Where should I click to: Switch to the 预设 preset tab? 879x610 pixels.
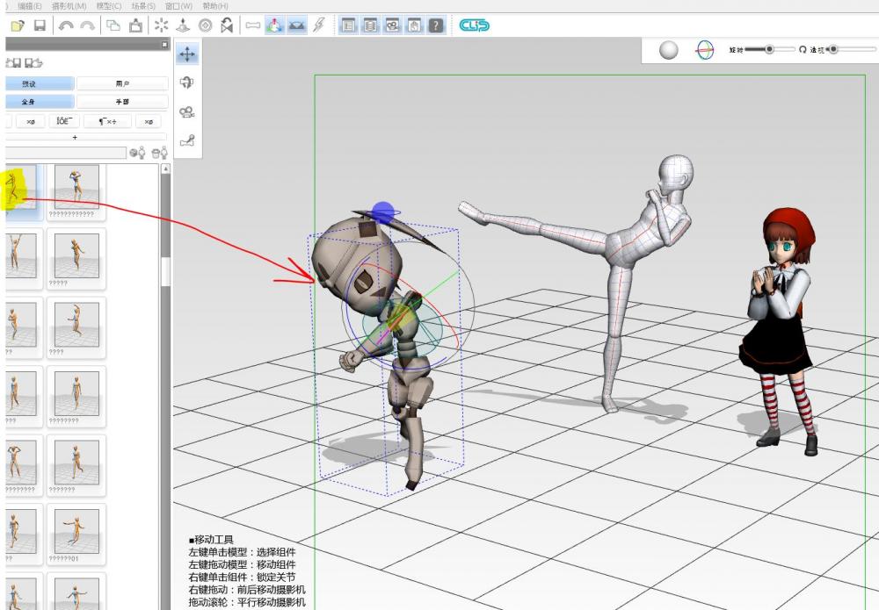coord(40,84)
